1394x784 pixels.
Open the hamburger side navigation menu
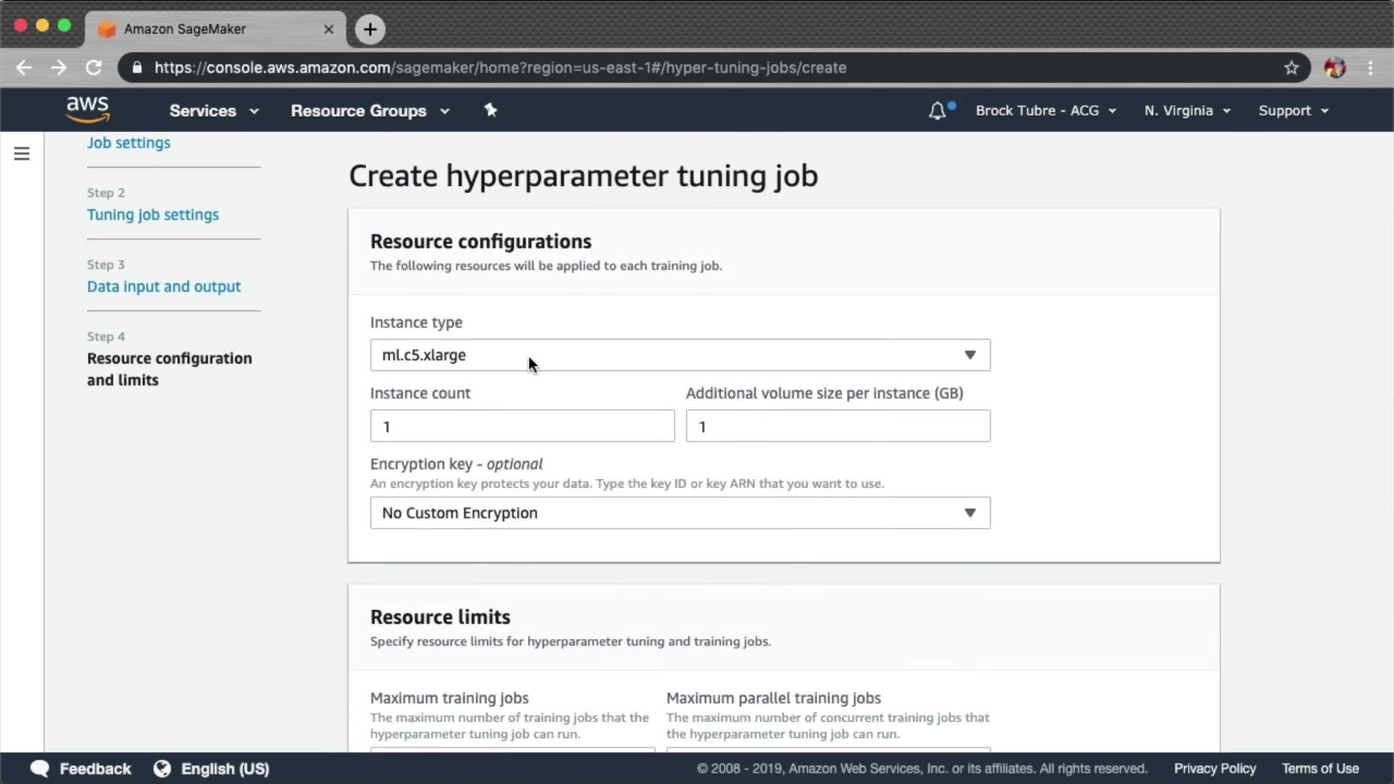(22, 153)
